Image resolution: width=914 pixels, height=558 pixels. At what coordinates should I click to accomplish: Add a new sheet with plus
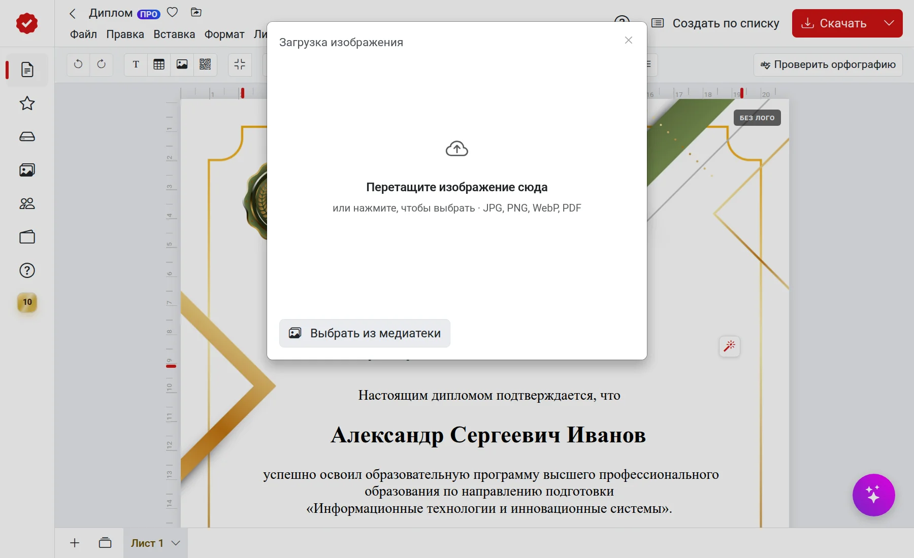pos(75,543)
